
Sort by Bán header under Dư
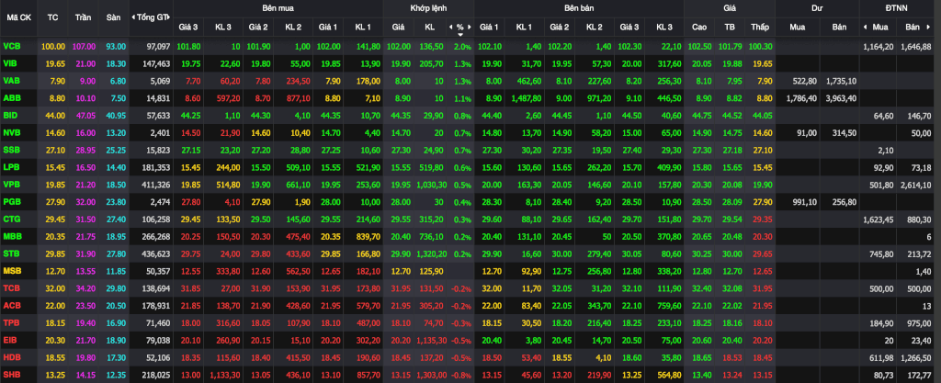[x=839, y=28]
